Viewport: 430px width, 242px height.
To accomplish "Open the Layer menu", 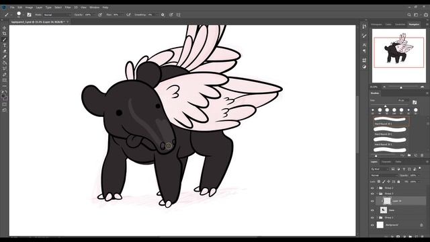I will click(x=39, y=7).
